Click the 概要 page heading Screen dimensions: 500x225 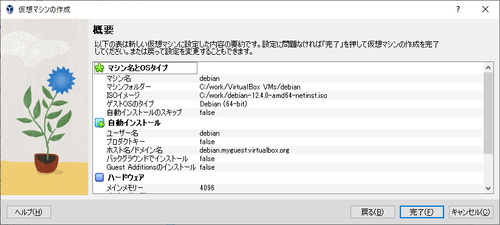103,30
